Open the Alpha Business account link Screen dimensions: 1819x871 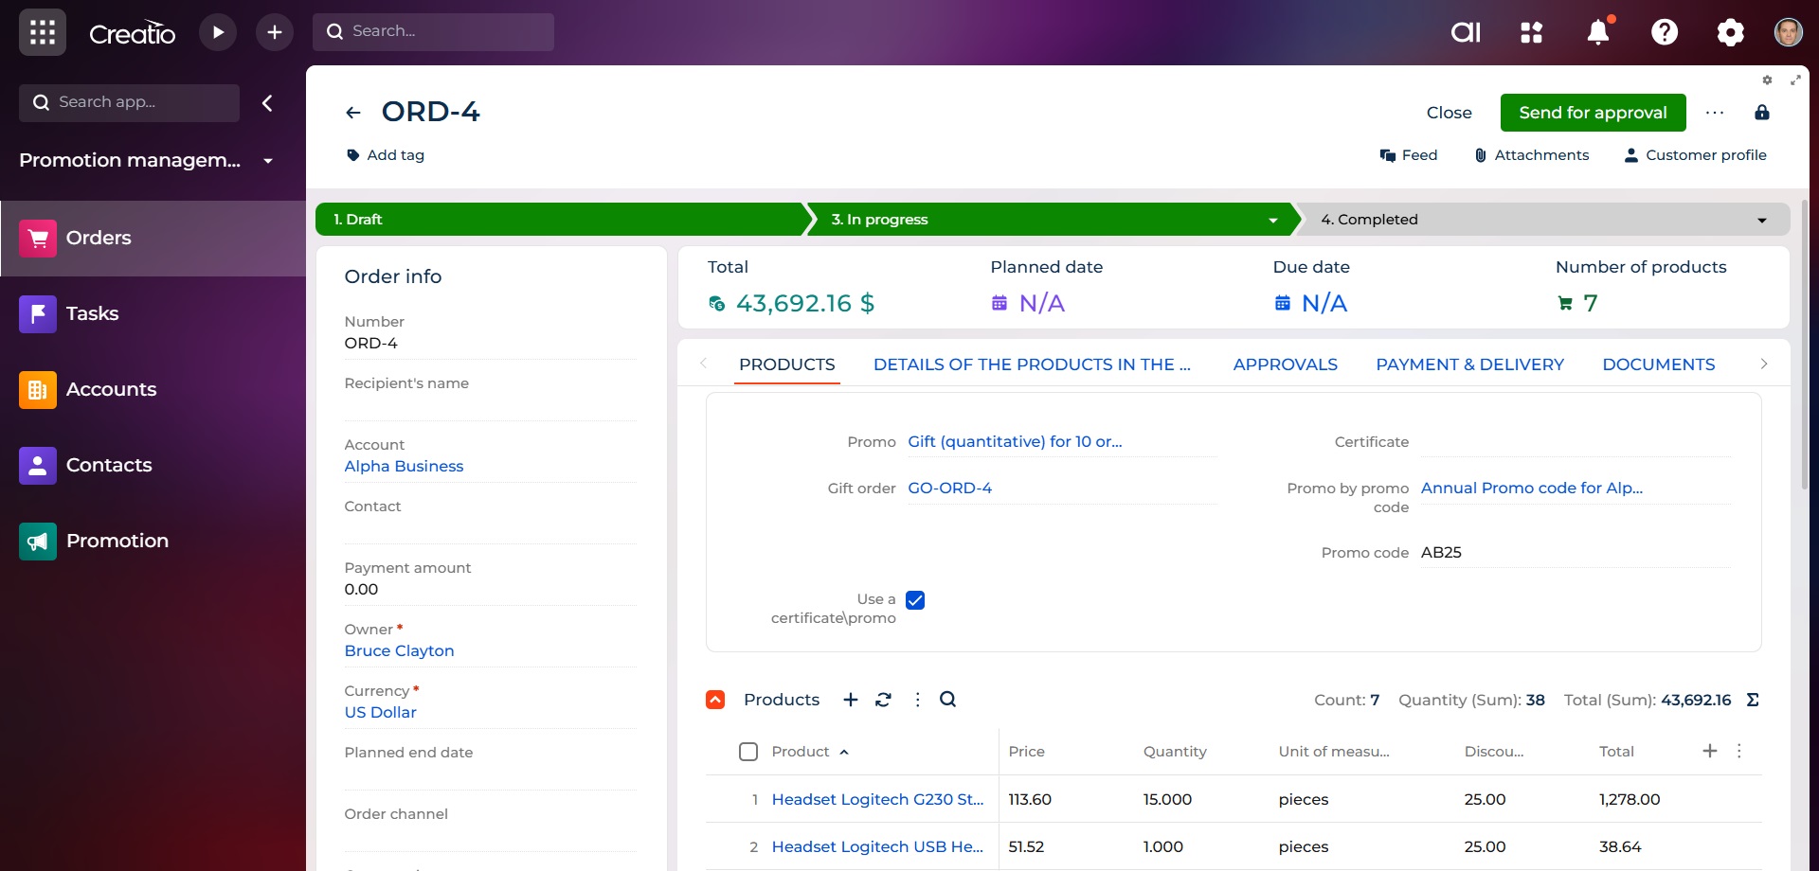[404, 466]
